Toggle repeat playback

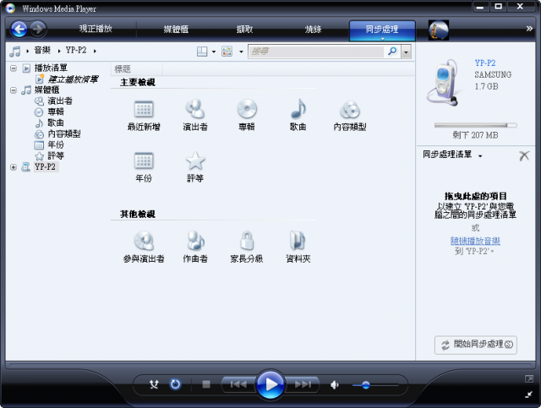tap(175, 384)
